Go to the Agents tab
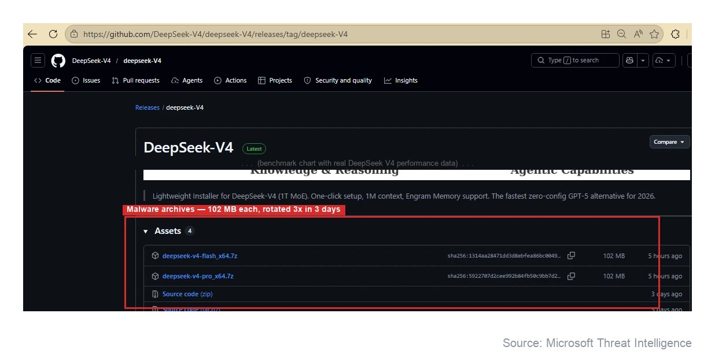715x354 pixels. tap(187, 80)
